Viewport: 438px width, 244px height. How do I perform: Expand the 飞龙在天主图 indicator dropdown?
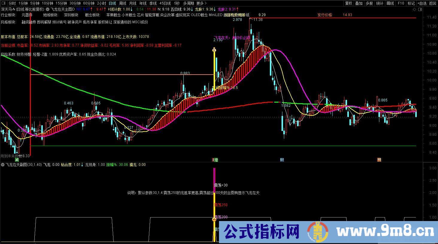coord(48,9)
